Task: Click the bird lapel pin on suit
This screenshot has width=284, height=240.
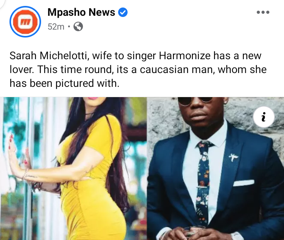Action: [x=233, y=157]
